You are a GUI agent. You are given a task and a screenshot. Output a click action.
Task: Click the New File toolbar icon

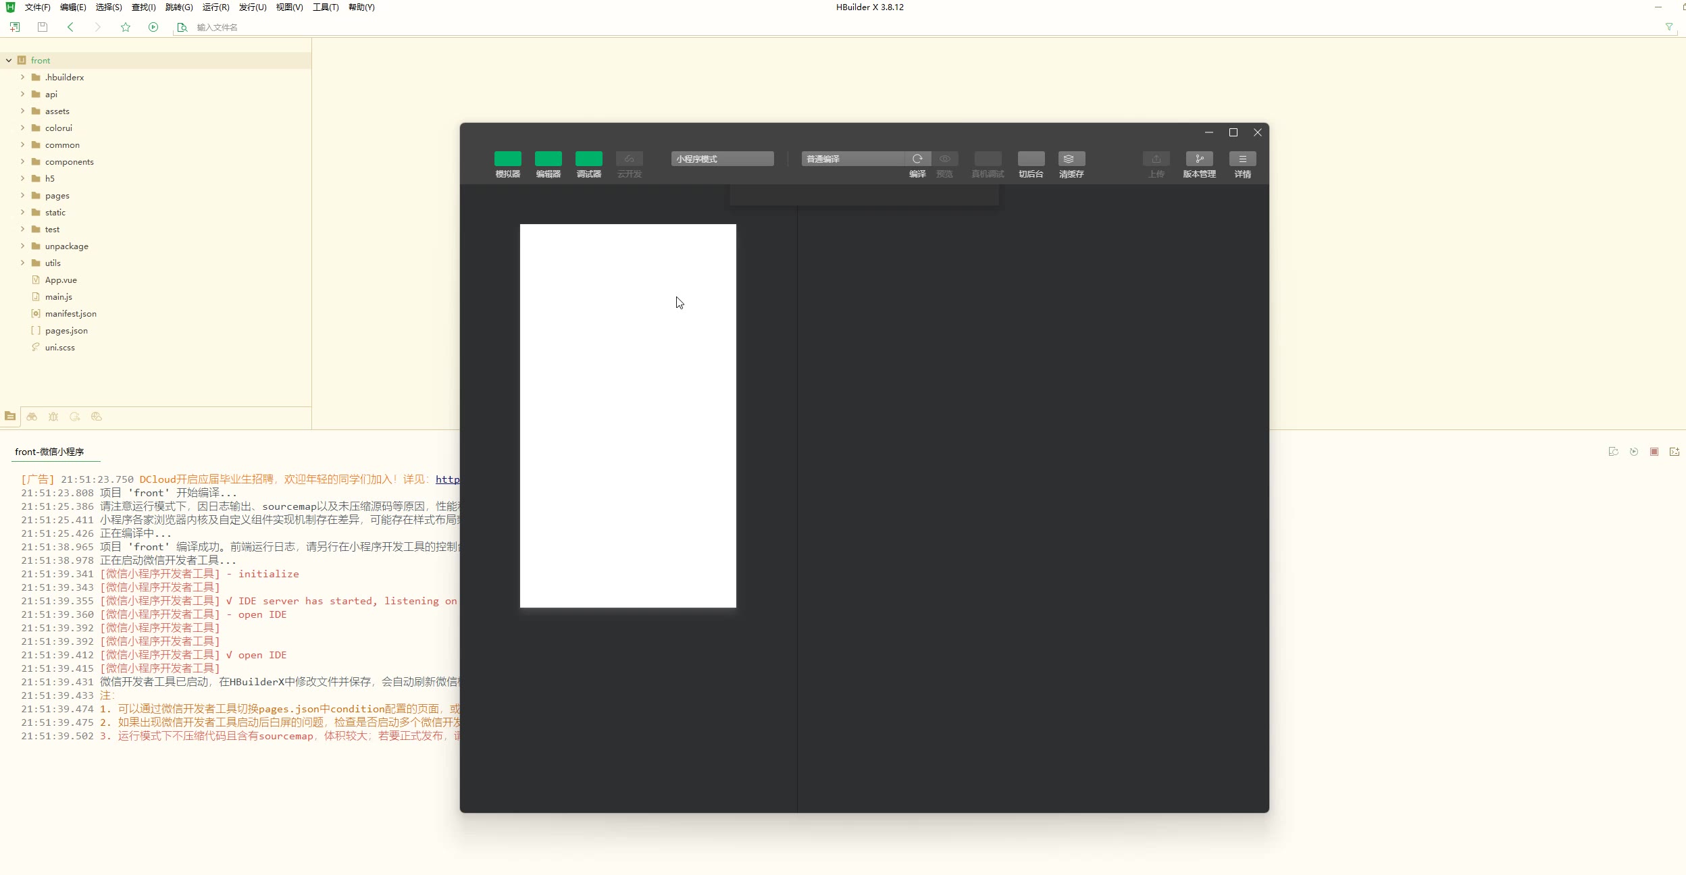[15, 27]
